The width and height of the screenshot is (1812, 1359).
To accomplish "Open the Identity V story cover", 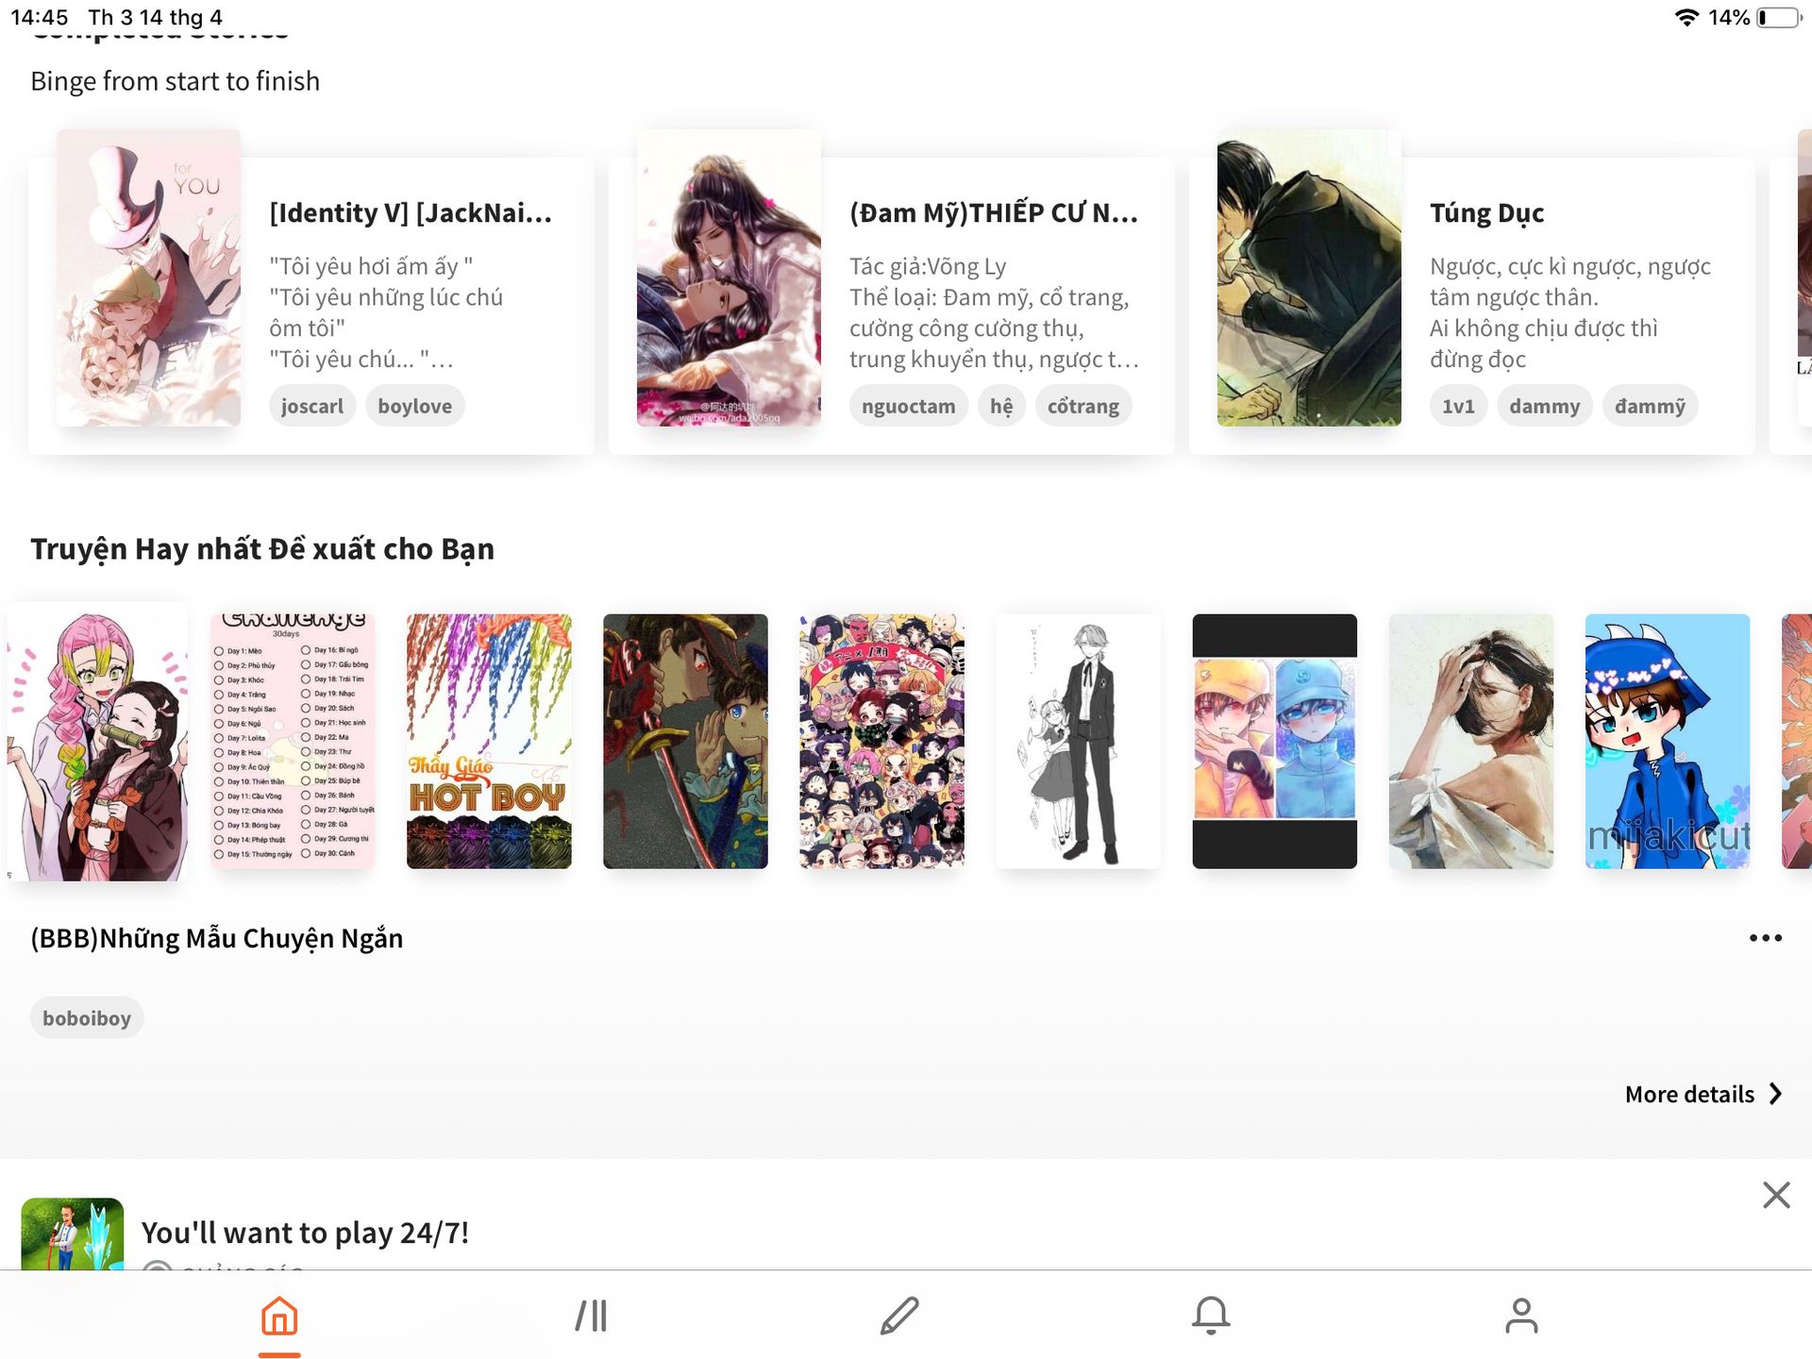I will click(x=148, y=278).
